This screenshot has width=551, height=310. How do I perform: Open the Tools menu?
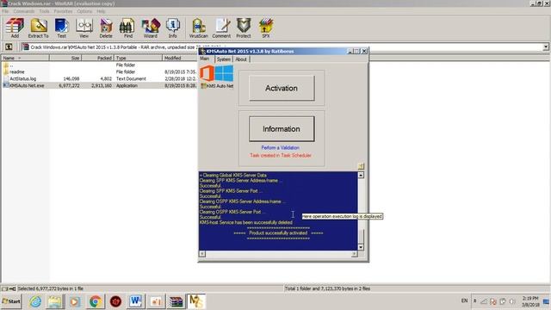tap(44, 11)
